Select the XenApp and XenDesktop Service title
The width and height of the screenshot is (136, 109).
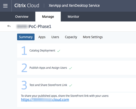74,5
